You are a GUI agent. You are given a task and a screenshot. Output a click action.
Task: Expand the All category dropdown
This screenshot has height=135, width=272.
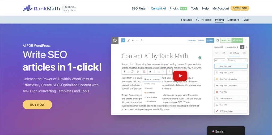(220, 60)
